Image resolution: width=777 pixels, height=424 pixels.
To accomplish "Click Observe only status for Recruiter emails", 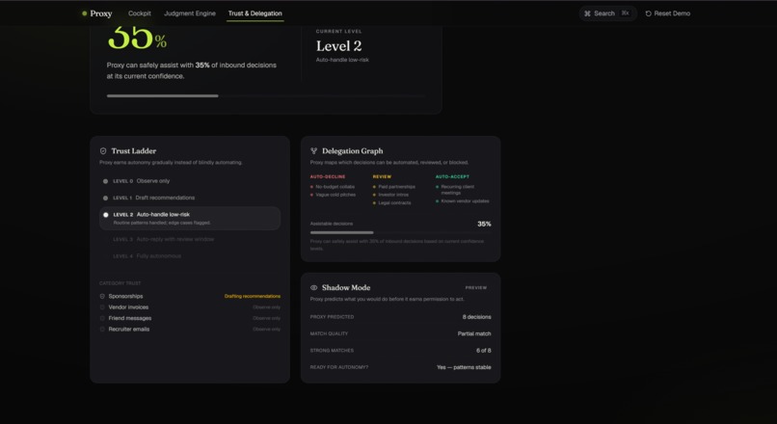I will [267, 329].
